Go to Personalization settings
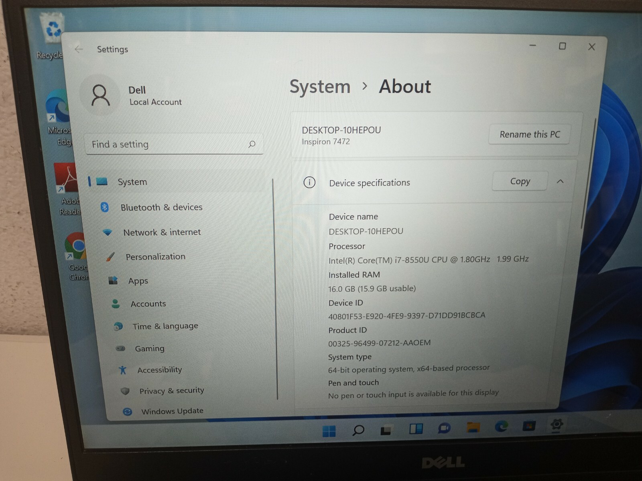Viewport: 642px width, 481px height. click(155, 257)
